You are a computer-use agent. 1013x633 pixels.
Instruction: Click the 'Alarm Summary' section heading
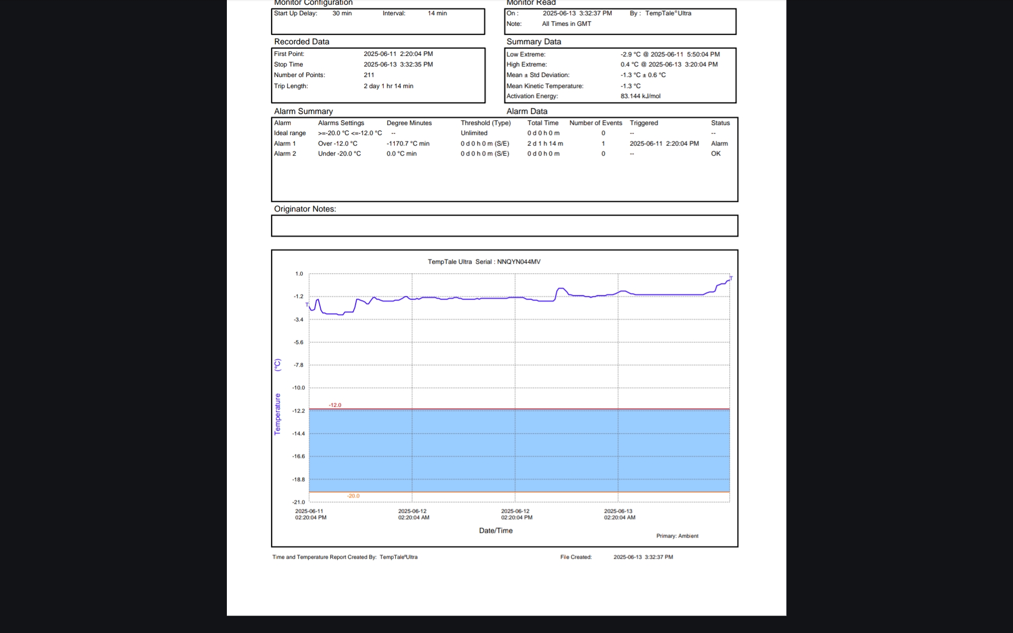coord(303,111)
